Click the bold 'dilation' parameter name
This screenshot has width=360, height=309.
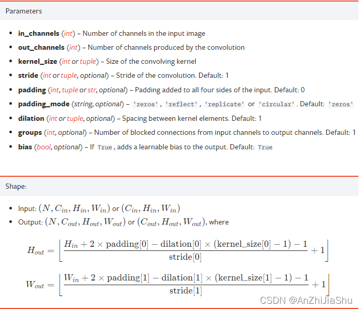31,119
